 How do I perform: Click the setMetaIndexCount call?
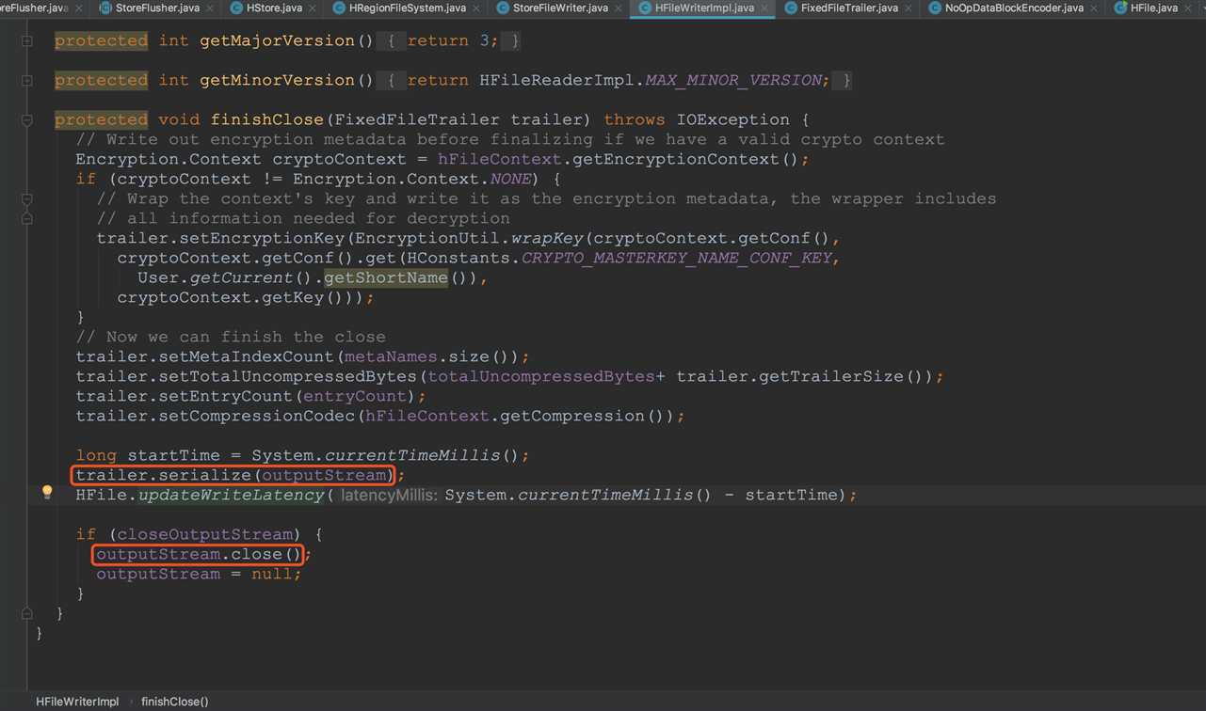248,357
